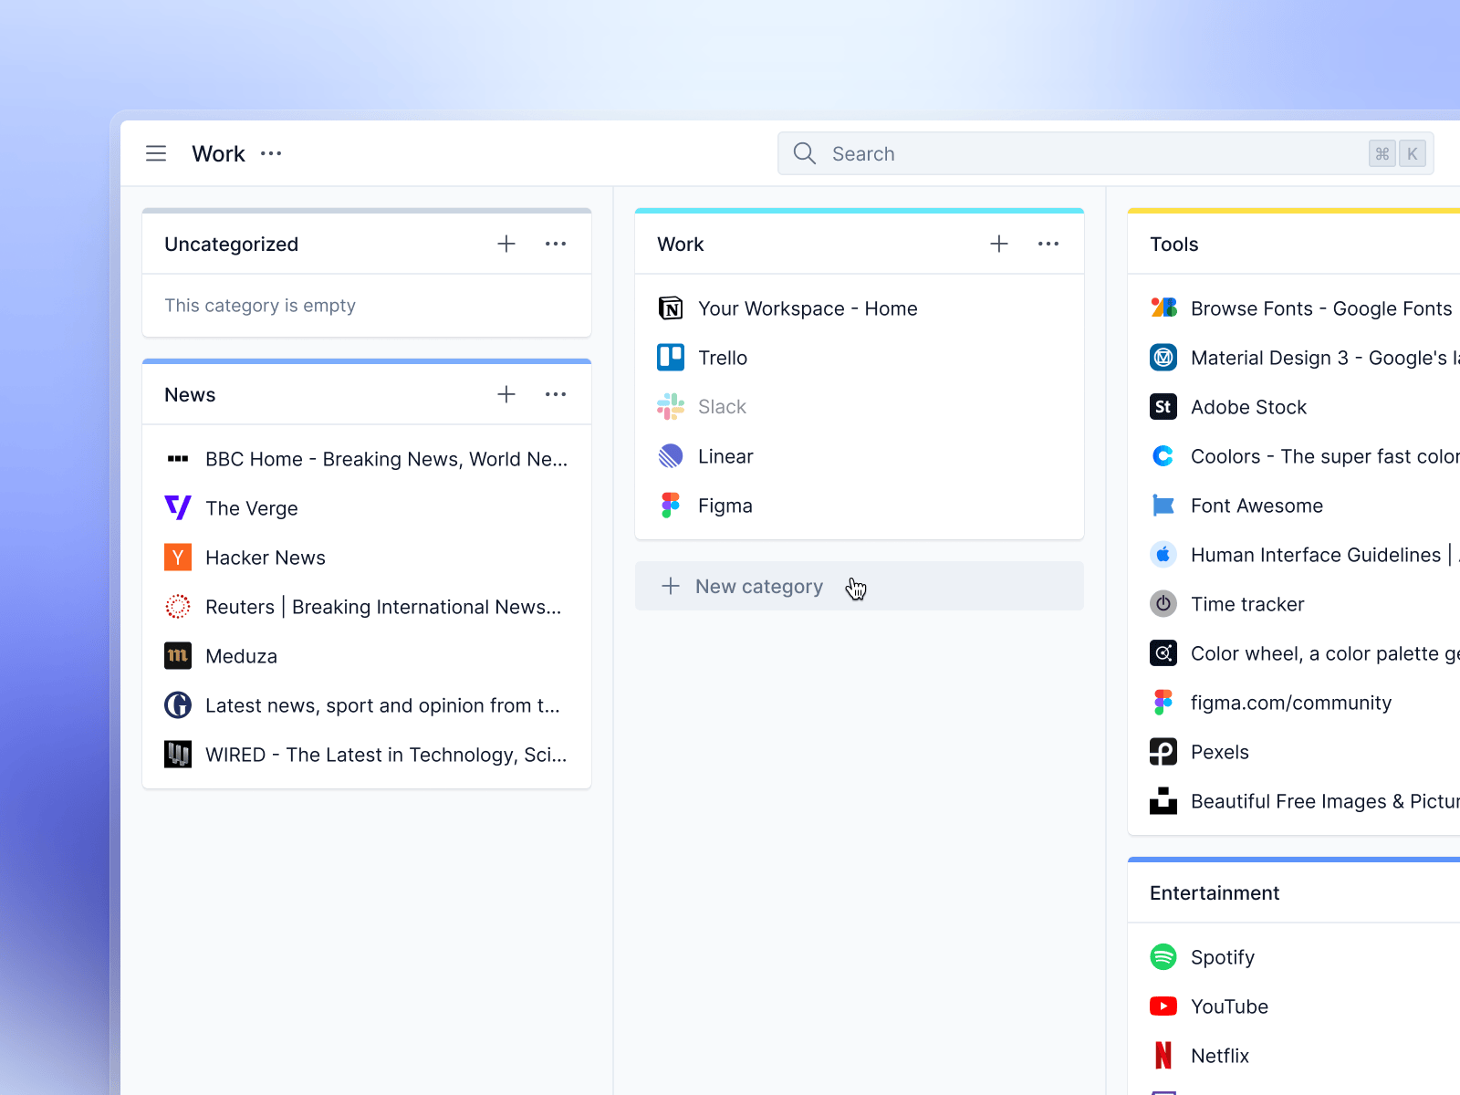Screen dimensions: 1460x1095
Task: Add a bookmark to Work category
Action: (999, 244)
